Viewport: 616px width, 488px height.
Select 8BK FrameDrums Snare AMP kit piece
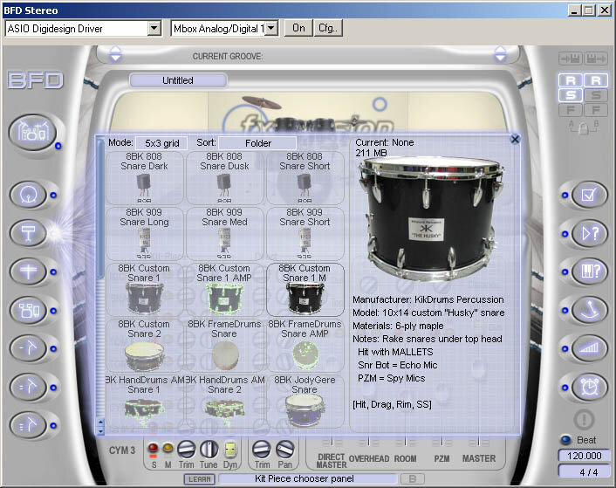(305, 346)
